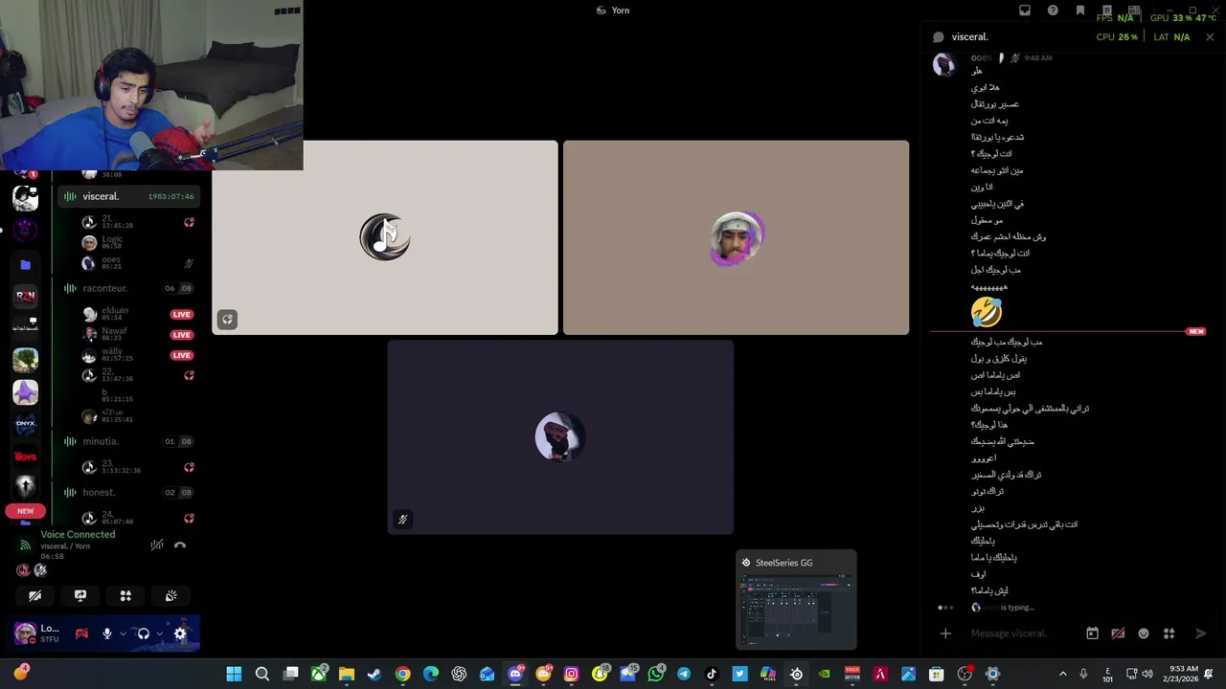Start an activity
This screenshot has width=1226, height=689.
pos(125,595)
